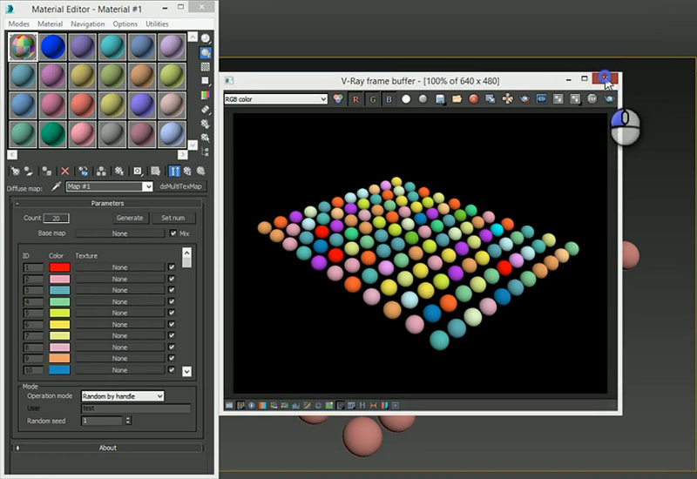Screen dimensions: 697x479
Task: Disable the checkbox for ID 1 row
Action: click(x=172, y=267)
